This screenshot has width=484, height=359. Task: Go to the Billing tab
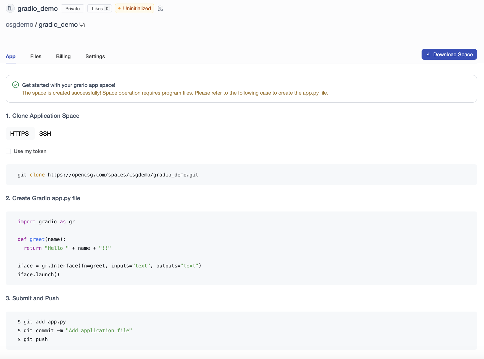click(x=63, y=57)
